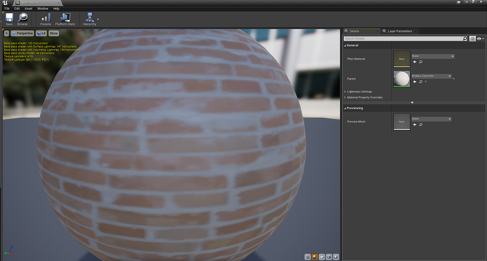Open the Asset menu
Screen dimensions: 487x261
[29, 9]
